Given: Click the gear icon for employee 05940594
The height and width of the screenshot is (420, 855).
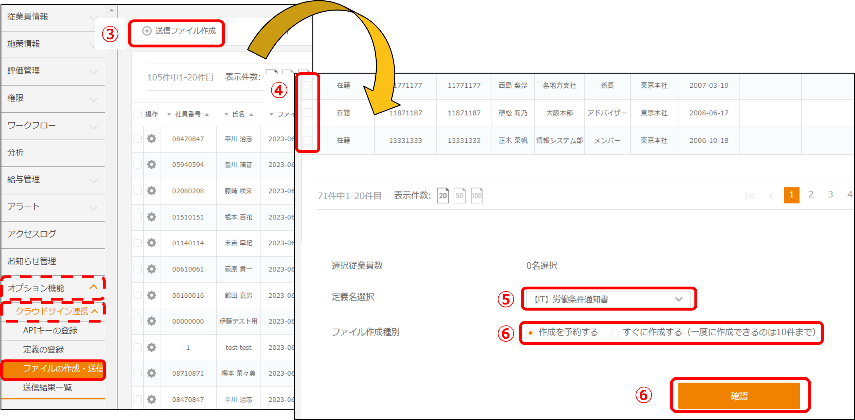Looking at the screenshot, I should tap(152, 165).
